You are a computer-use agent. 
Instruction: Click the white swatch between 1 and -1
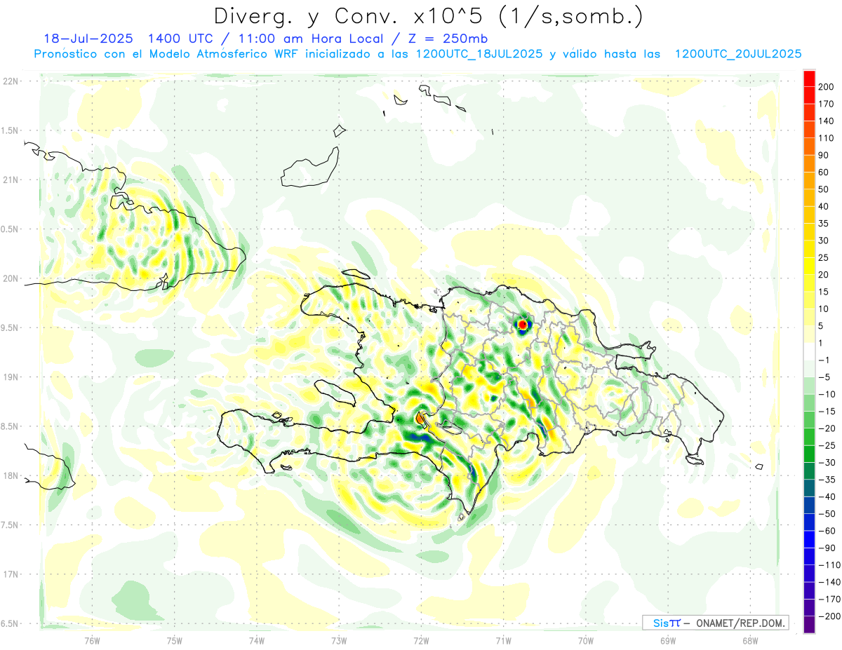[809, 351]
